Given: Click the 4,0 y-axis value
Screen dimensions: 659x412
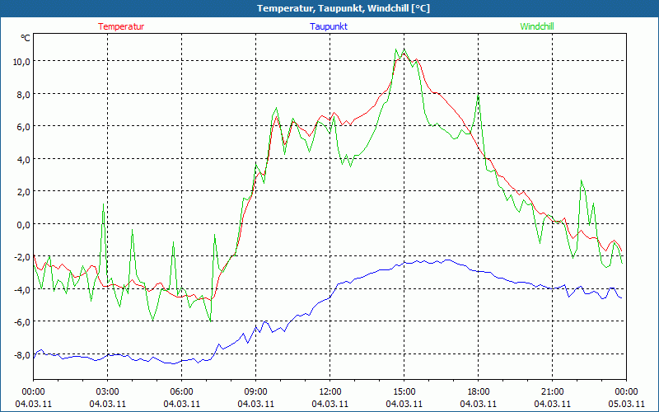Looking at the screenshot, I should 24,159.
